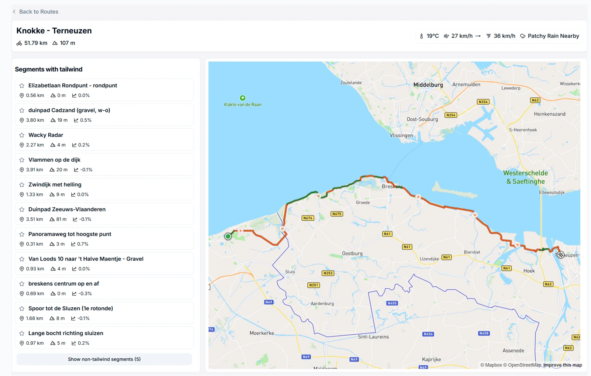This screenshot has width=591, height=376.
Task: Click gradient icon beside 0.7%
Action: point(73,244)
